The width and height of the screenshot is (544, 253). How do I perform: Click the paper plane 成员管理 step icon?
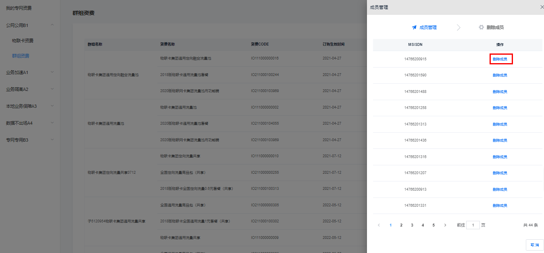tap(414, 27)
